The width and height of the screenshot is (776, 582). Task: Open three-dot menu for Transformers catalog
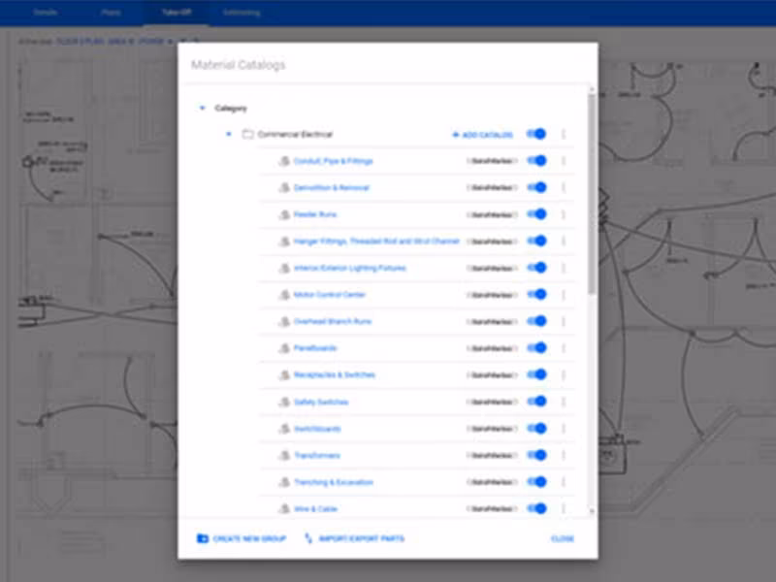click(x=564, y=455)
